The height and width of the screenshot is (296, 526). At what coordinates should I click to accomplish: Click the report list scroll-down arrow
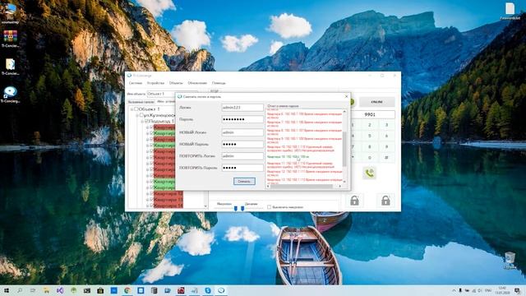(x=344, y=182)
